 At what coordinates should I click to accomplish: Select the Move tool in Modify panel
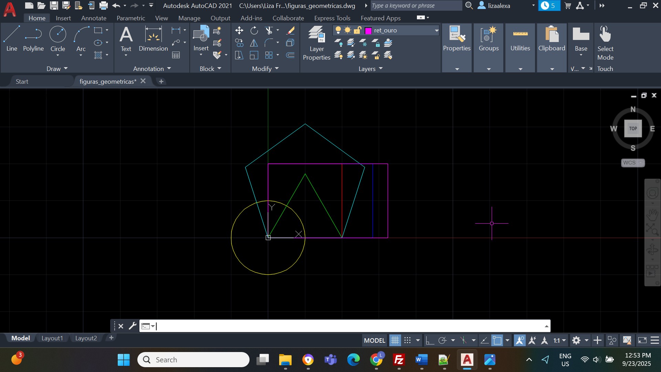(239, 31)
